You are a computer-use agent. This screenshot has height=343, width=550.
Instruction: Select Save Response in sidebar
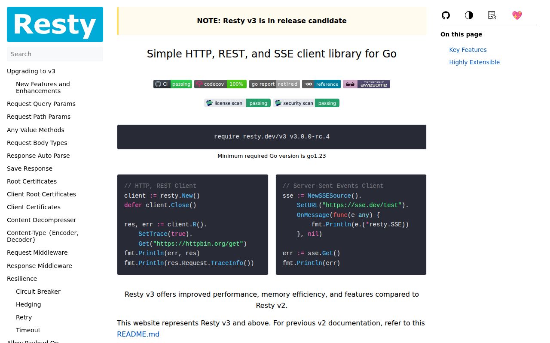click(30, 168)
